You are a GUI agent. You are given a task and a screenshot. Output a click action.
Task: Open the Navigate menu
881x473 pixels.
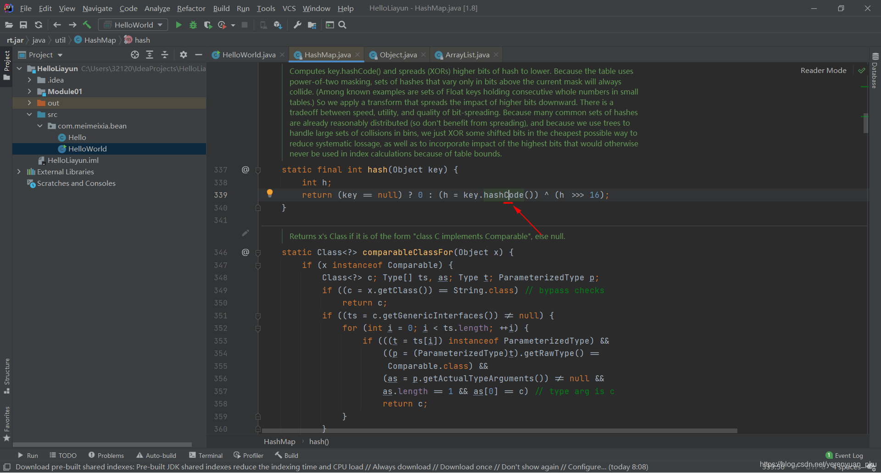click(x=97, y=8)
